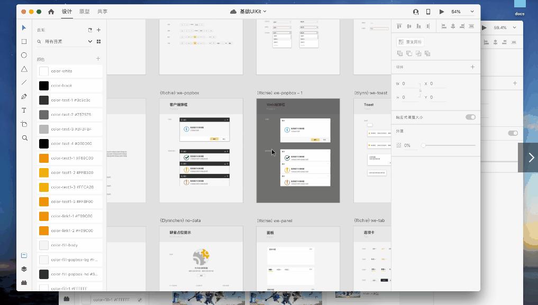Screen dimensions: 538x305
Task: Open the document title dropdown
Action: point(265,12)
